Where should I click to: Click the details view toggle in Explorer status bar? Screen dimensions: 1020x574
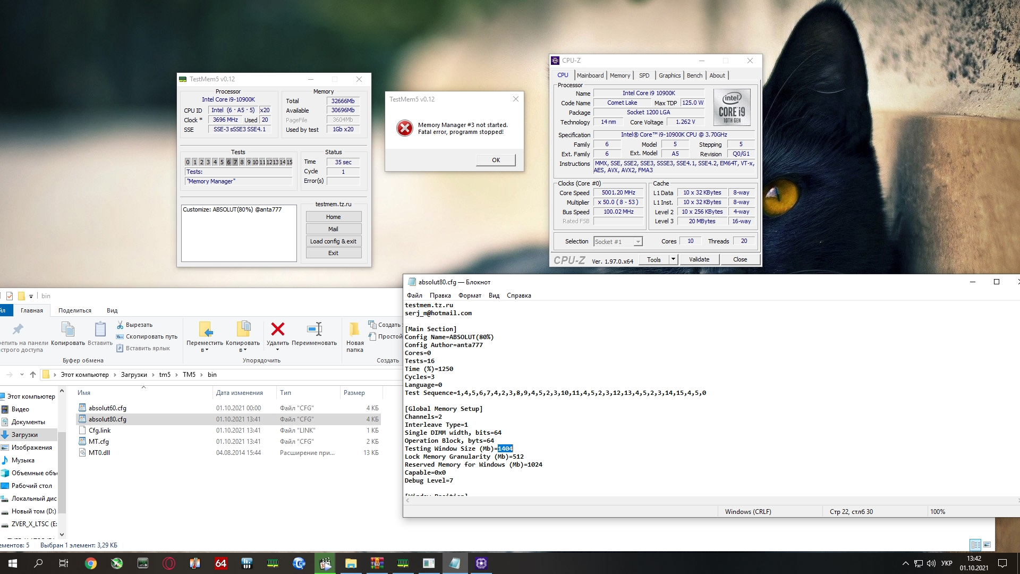tap(975, 545)
